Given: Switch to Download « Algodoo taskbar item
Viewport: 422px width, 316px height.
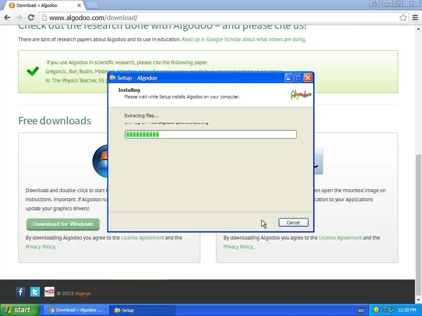Looking at the screenshot, I should pos(76,310).
